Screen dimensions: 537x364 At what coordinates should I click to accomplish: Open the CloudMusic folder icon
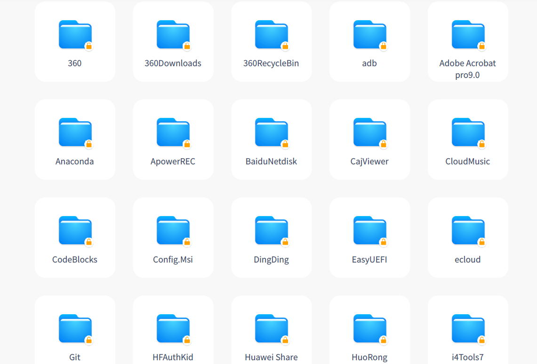(x=468, y=133)
